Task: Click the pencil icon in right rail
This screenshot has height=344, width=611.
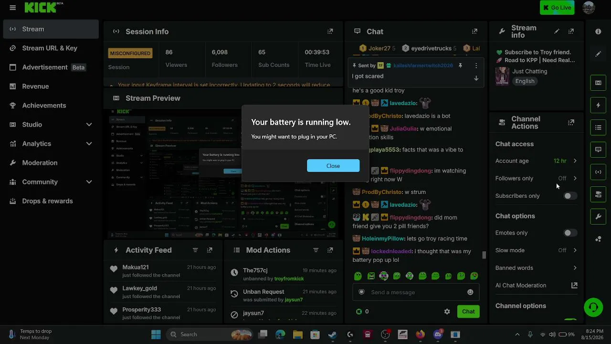Action: tap(598, 54)
